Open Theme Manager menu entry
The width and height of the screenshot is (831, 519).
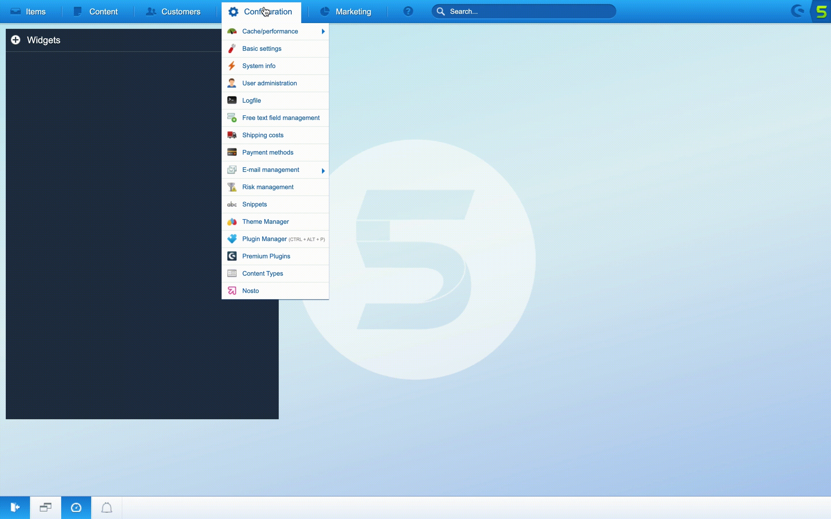pos(265,222)
